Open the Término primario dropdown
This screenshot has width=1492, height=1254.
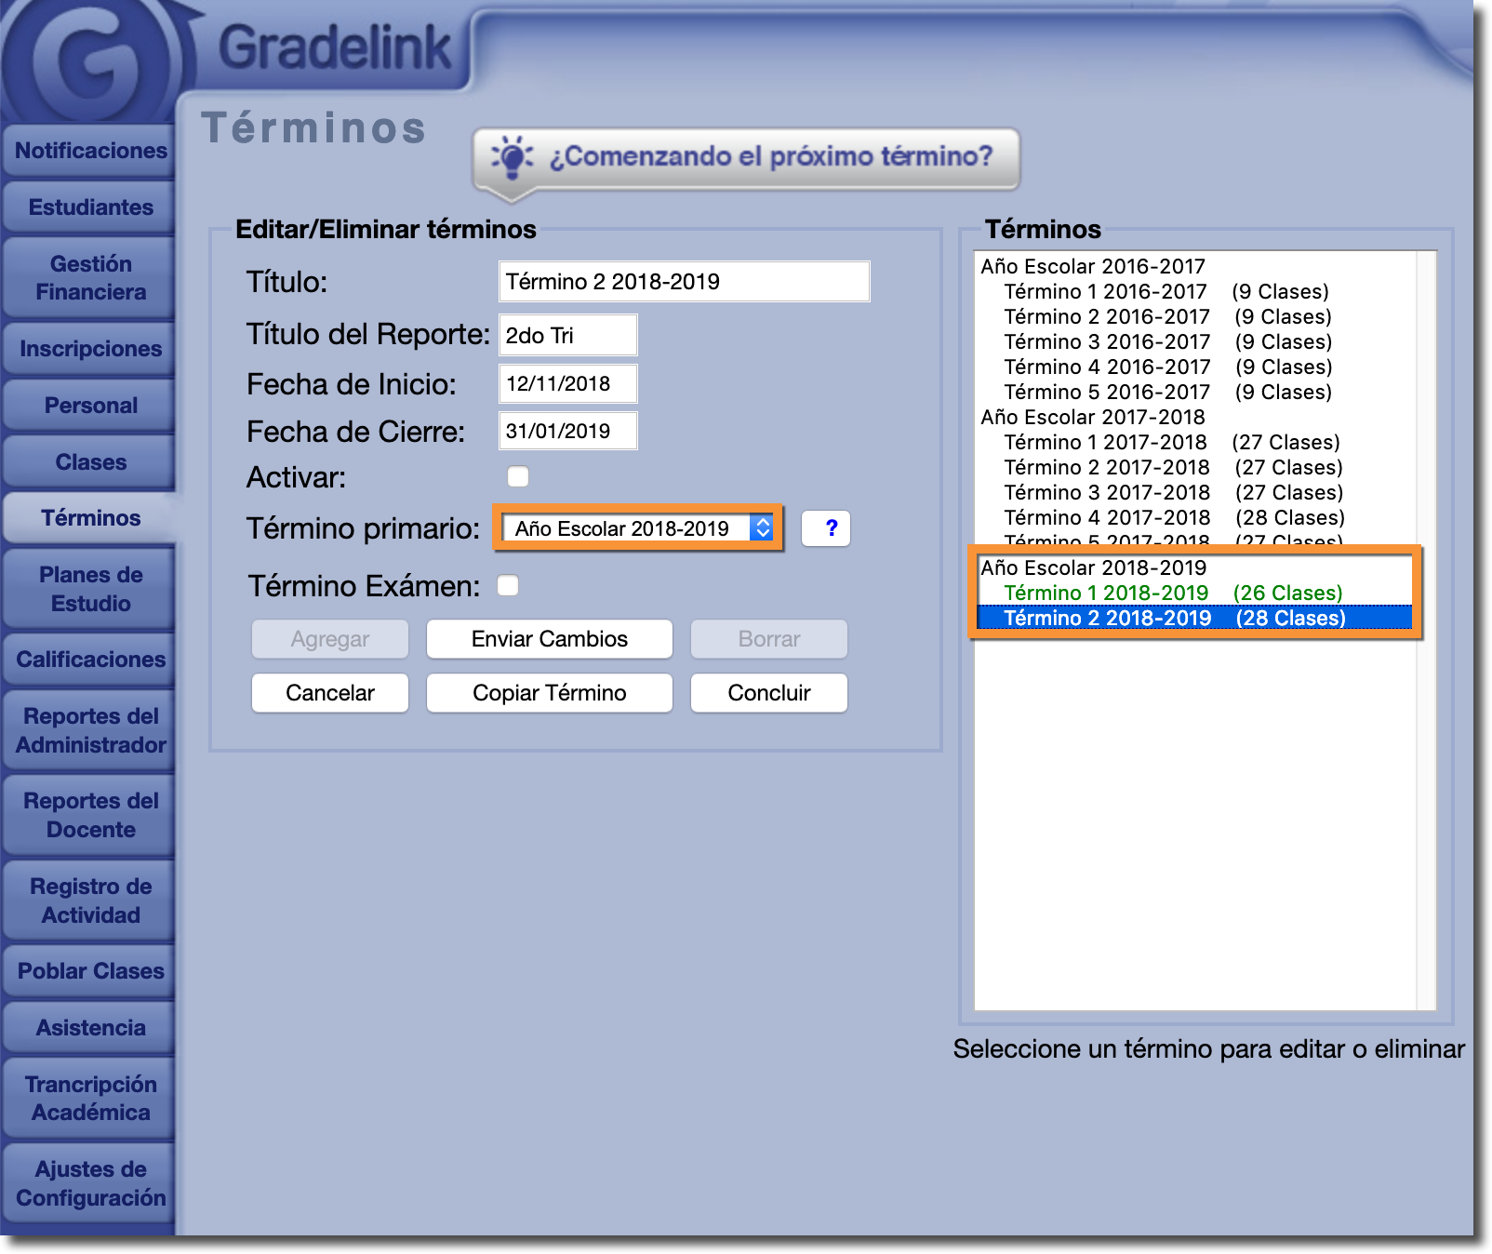click(638, 528)
